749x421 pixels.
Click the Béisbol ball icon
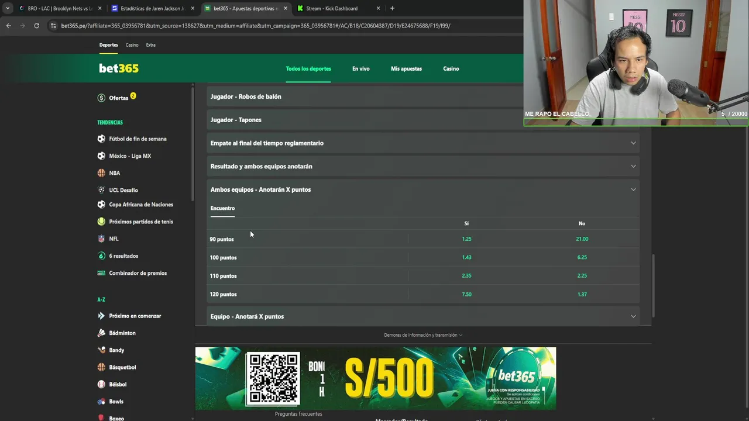(x=101, y=384)
